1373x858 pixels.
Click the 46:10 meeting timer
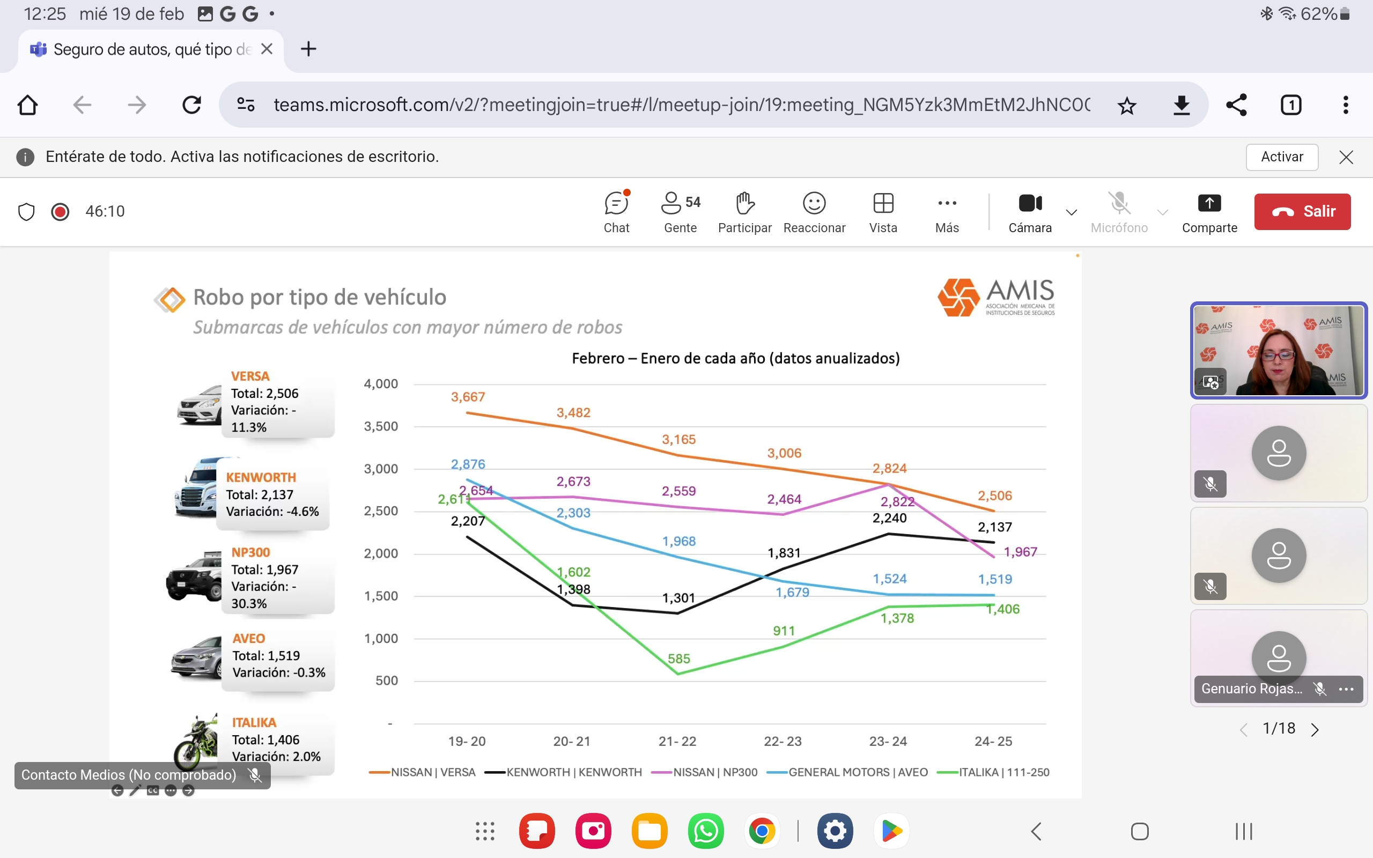click(105, 212)
